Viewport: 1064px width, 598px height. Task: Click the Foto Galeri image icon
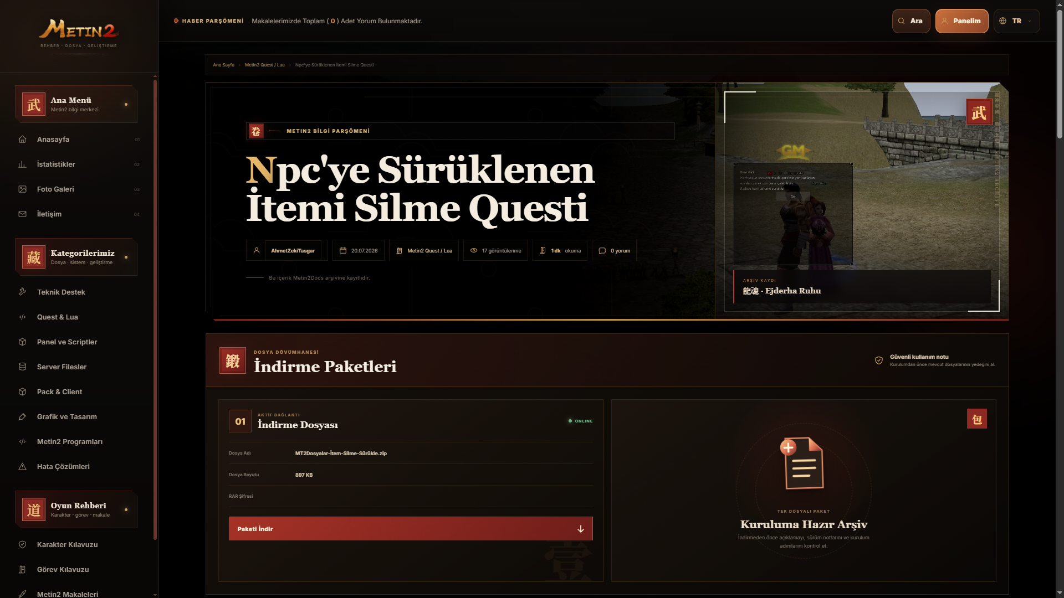[22, 189]
